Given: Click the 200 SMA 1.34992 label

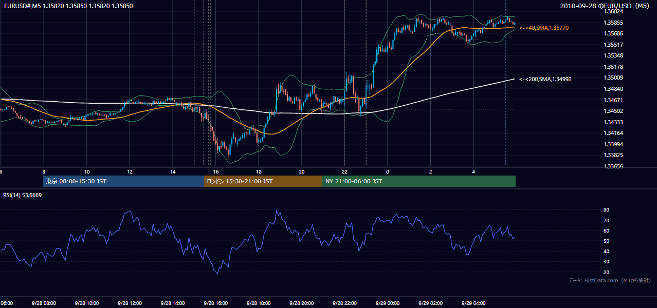Looking at the screenshot, I should (x=545, y=79).
